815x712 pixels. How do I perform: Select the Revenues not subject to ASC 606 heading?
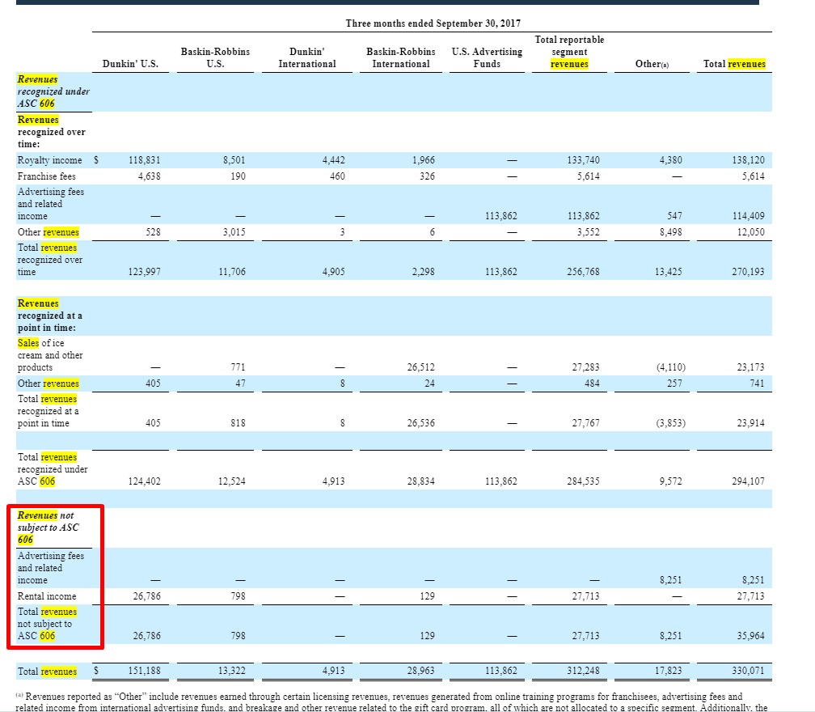(x=49, y=528)
